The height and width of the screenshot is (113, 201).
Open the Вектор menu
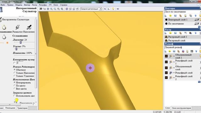(27, 5)
